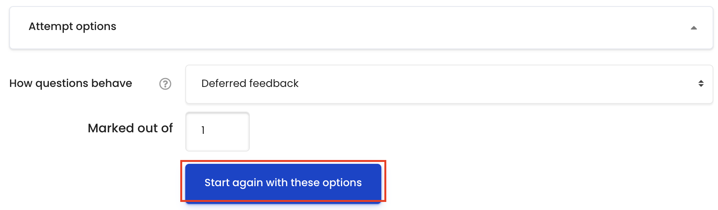Toggle the Attempt options panel header bar
718x210 pixels.
pyautogui.click(x=361, y=28)
